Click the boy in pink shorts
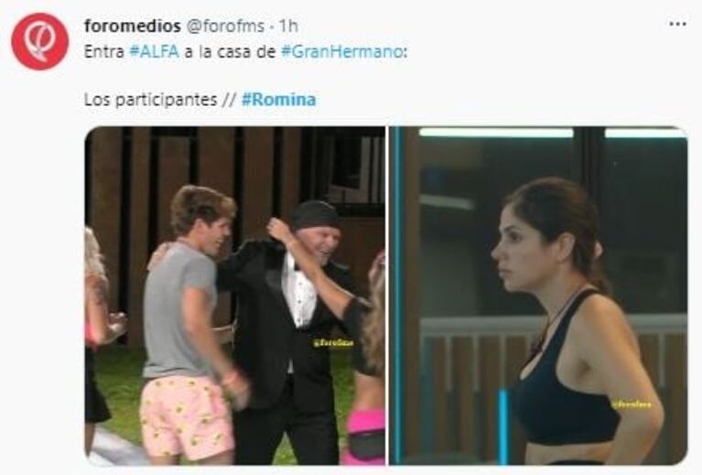The height and width of the screenshot is (475, 702). [x=190, y=325]
